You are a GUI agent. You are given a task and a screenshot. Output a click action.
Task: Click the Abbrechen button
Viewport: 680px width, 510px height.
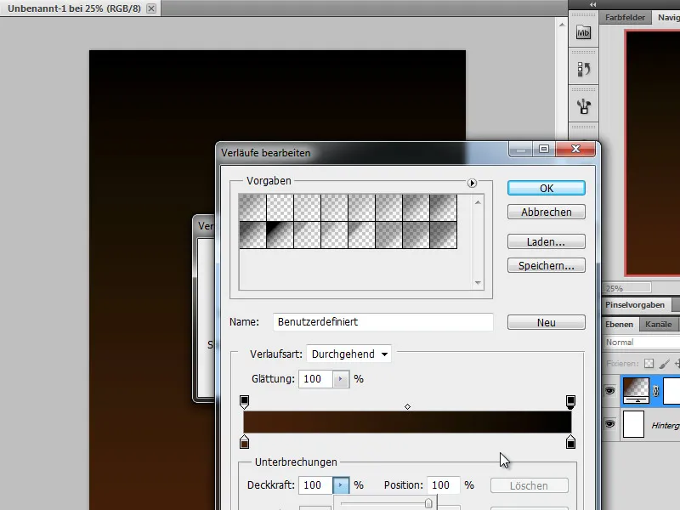click(x=547, y=212)
